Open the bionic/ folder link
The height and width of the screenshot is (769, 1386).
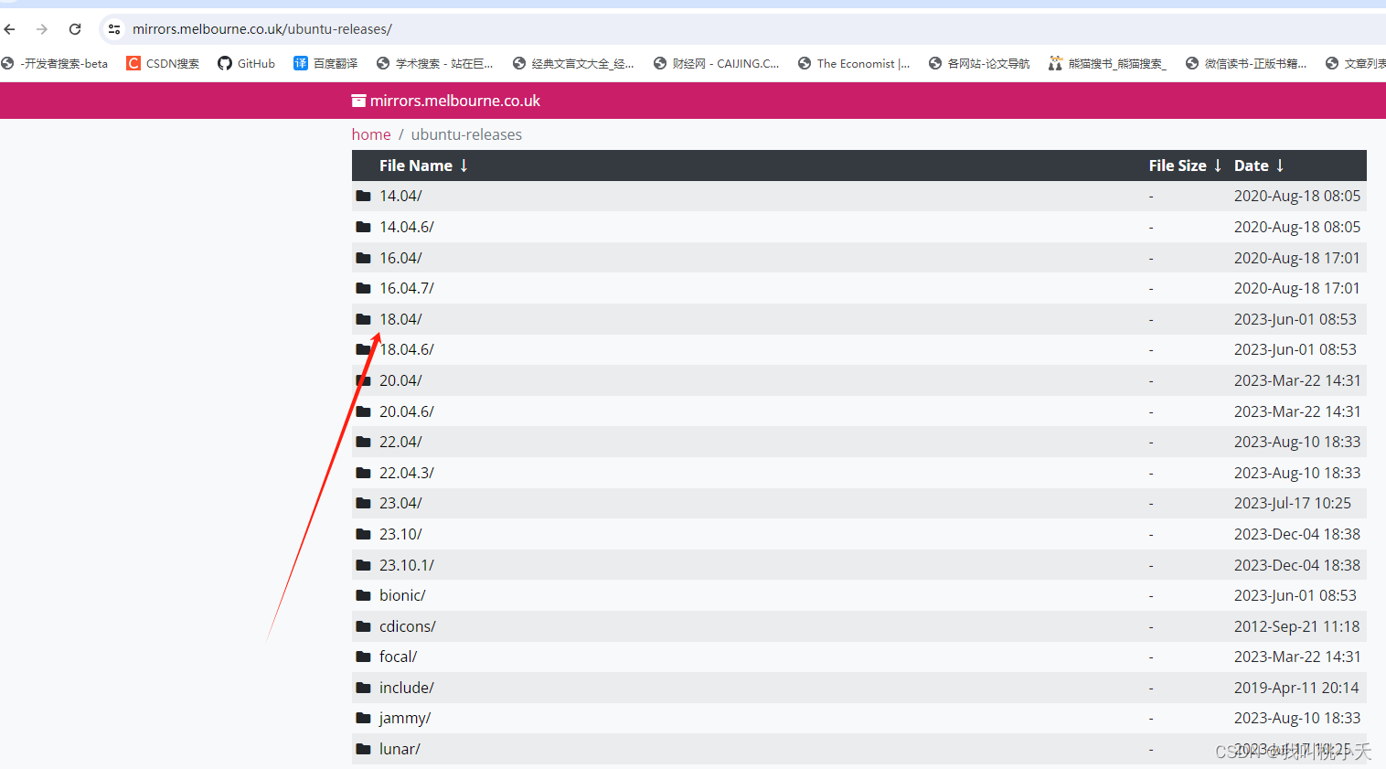coord(402,595)
